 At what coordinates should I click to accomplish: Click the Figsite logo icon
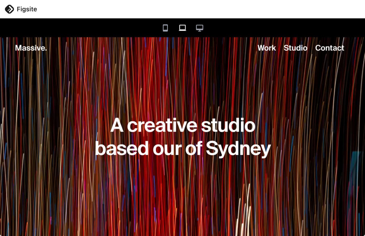[9, 9]
